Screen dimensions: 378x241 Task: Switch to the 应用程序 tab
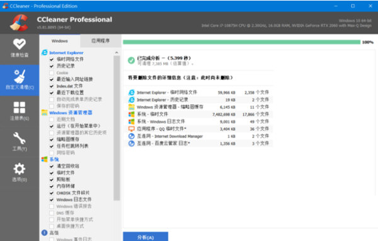point(101,41)
